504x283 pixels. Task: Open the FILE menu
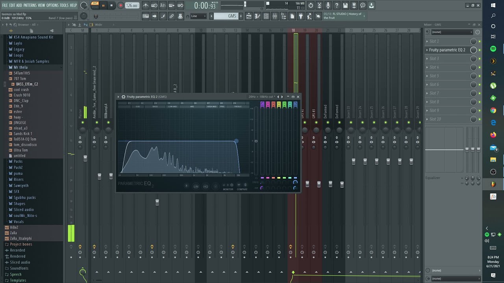(5, 5)
